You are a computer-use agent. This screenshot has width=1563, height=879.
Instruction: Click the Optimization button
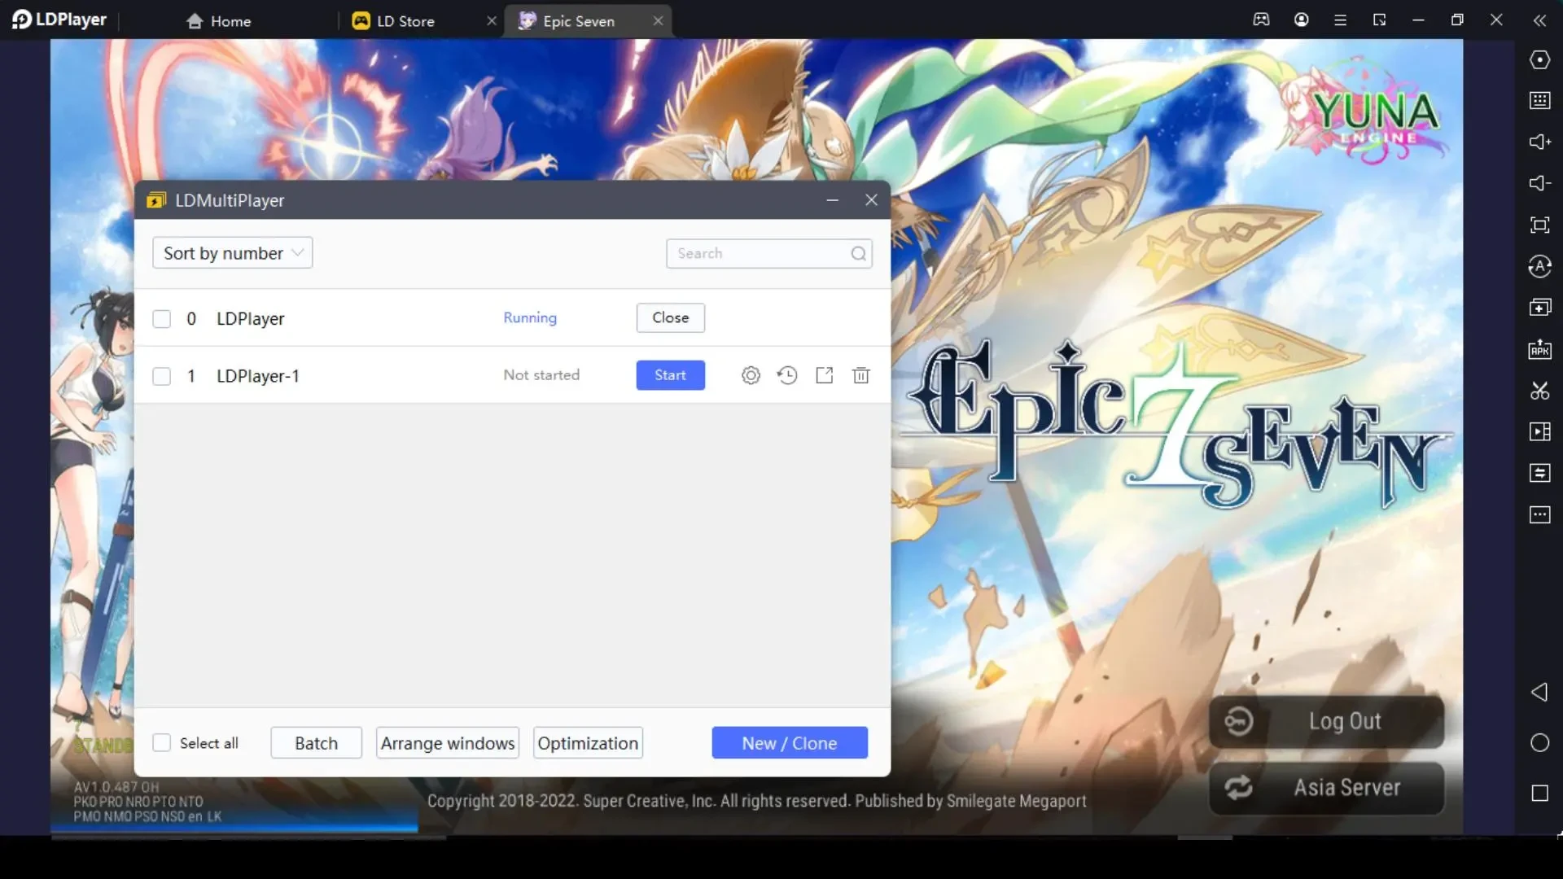coord(587,743)
